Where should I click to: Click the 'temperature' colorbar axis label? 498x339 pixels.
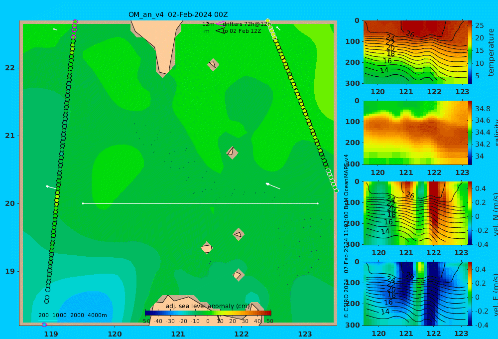pos(491,52)
